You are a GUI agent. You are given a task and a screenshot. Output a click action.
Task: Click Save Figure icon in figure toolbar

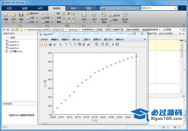pos(50,44)
